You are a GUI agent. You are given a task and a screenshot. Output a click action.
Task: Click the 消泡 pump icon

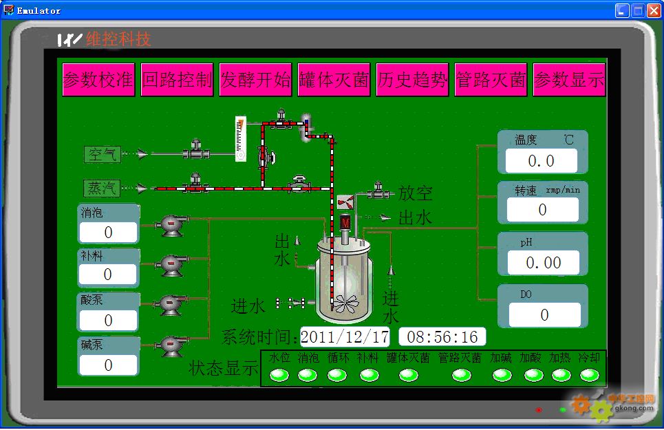point(170,224)
